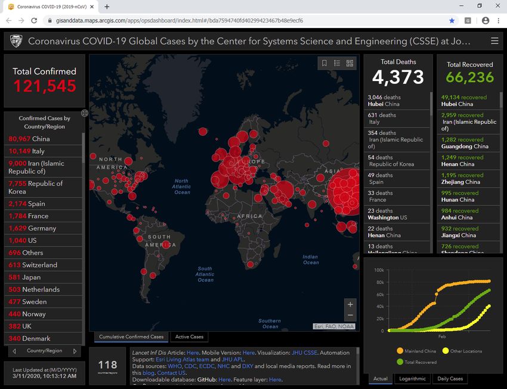Click the 49,134 recovered Hubei China row
This screenshot has width=507, height=389.
(468, 101)
